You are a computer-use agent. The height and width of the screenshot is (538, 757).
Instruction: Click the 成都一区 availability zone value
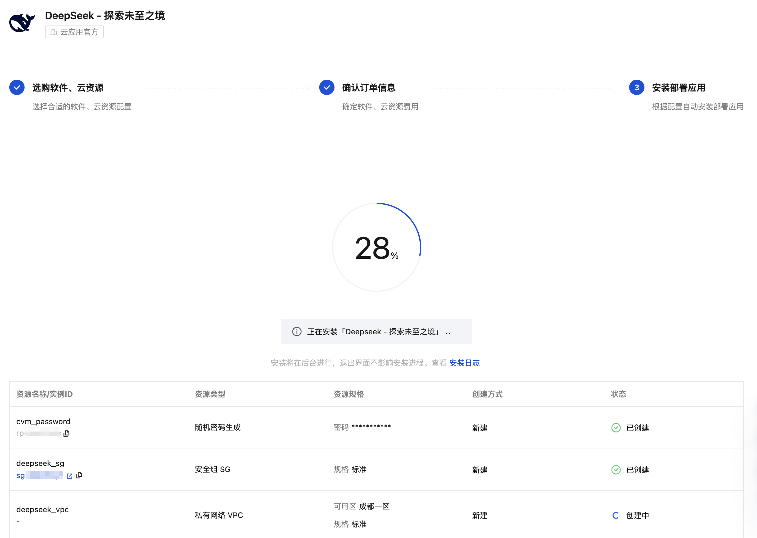[x=374, y=506]
